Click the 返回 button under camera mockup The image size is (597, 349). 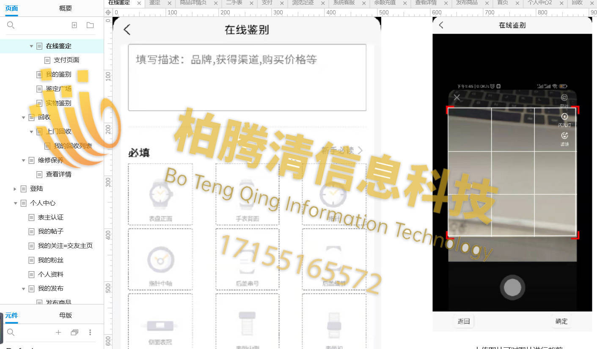[464, 321]
